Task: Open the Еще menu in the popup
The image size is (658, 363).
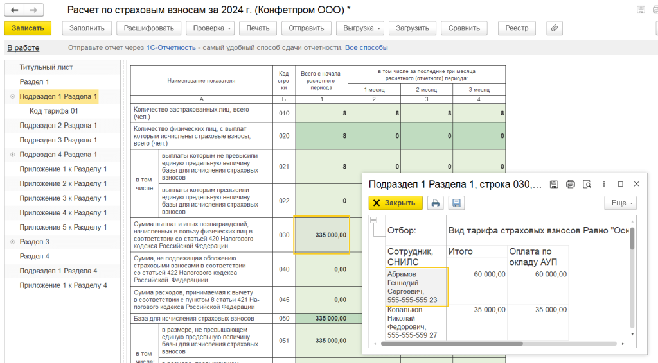Action: pos(620,203)
